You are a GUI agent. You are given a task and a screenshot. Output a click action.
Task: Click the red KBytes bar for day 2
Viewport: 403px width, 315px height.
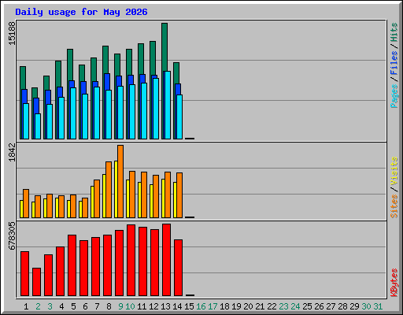click(x=36, y=282)
